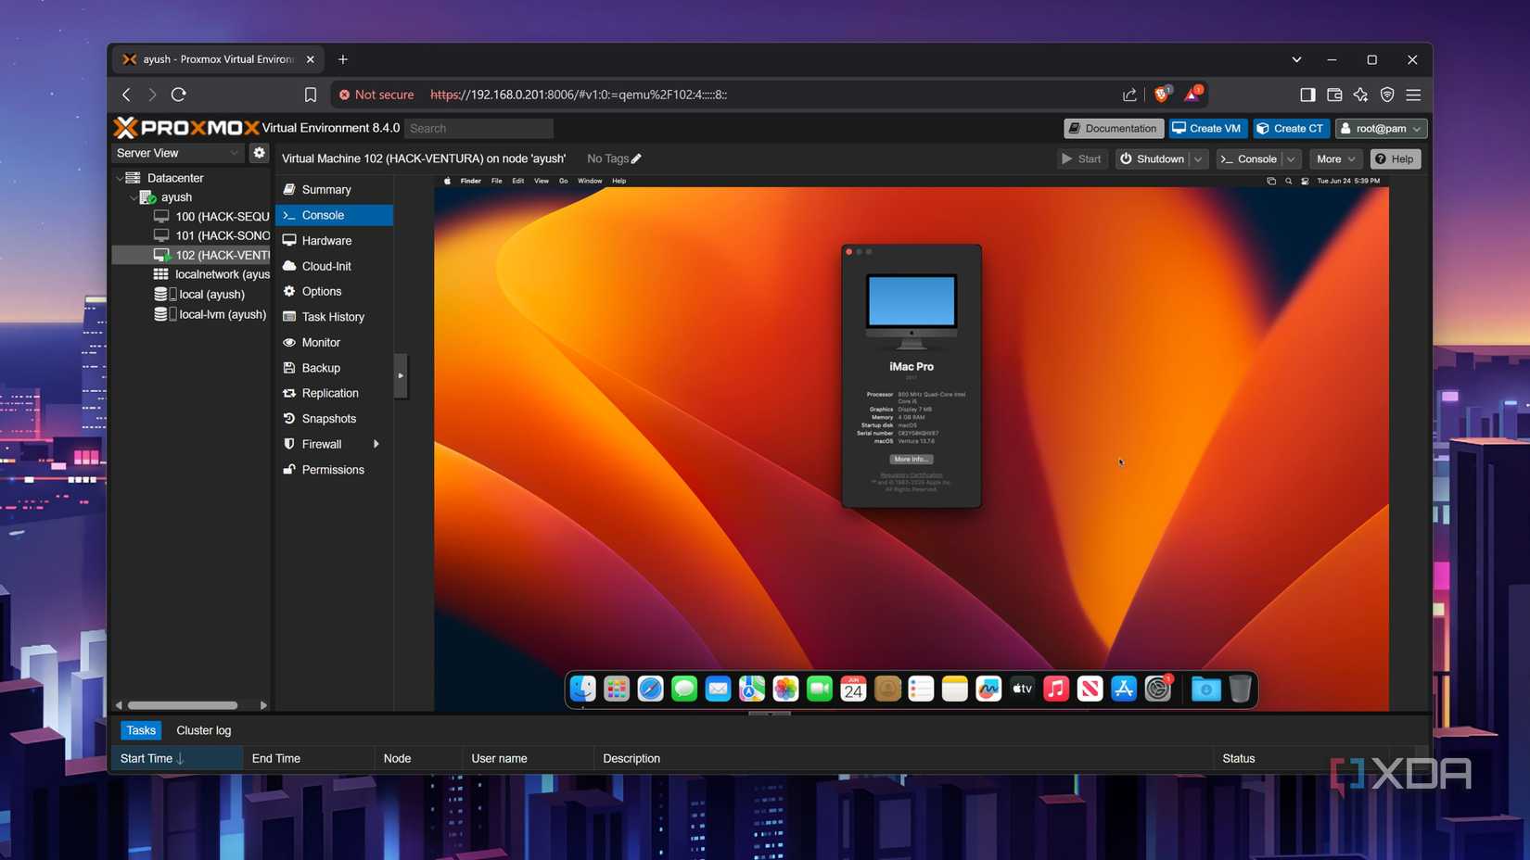Click the Brave Shields icon

[x=1161, y=95]
